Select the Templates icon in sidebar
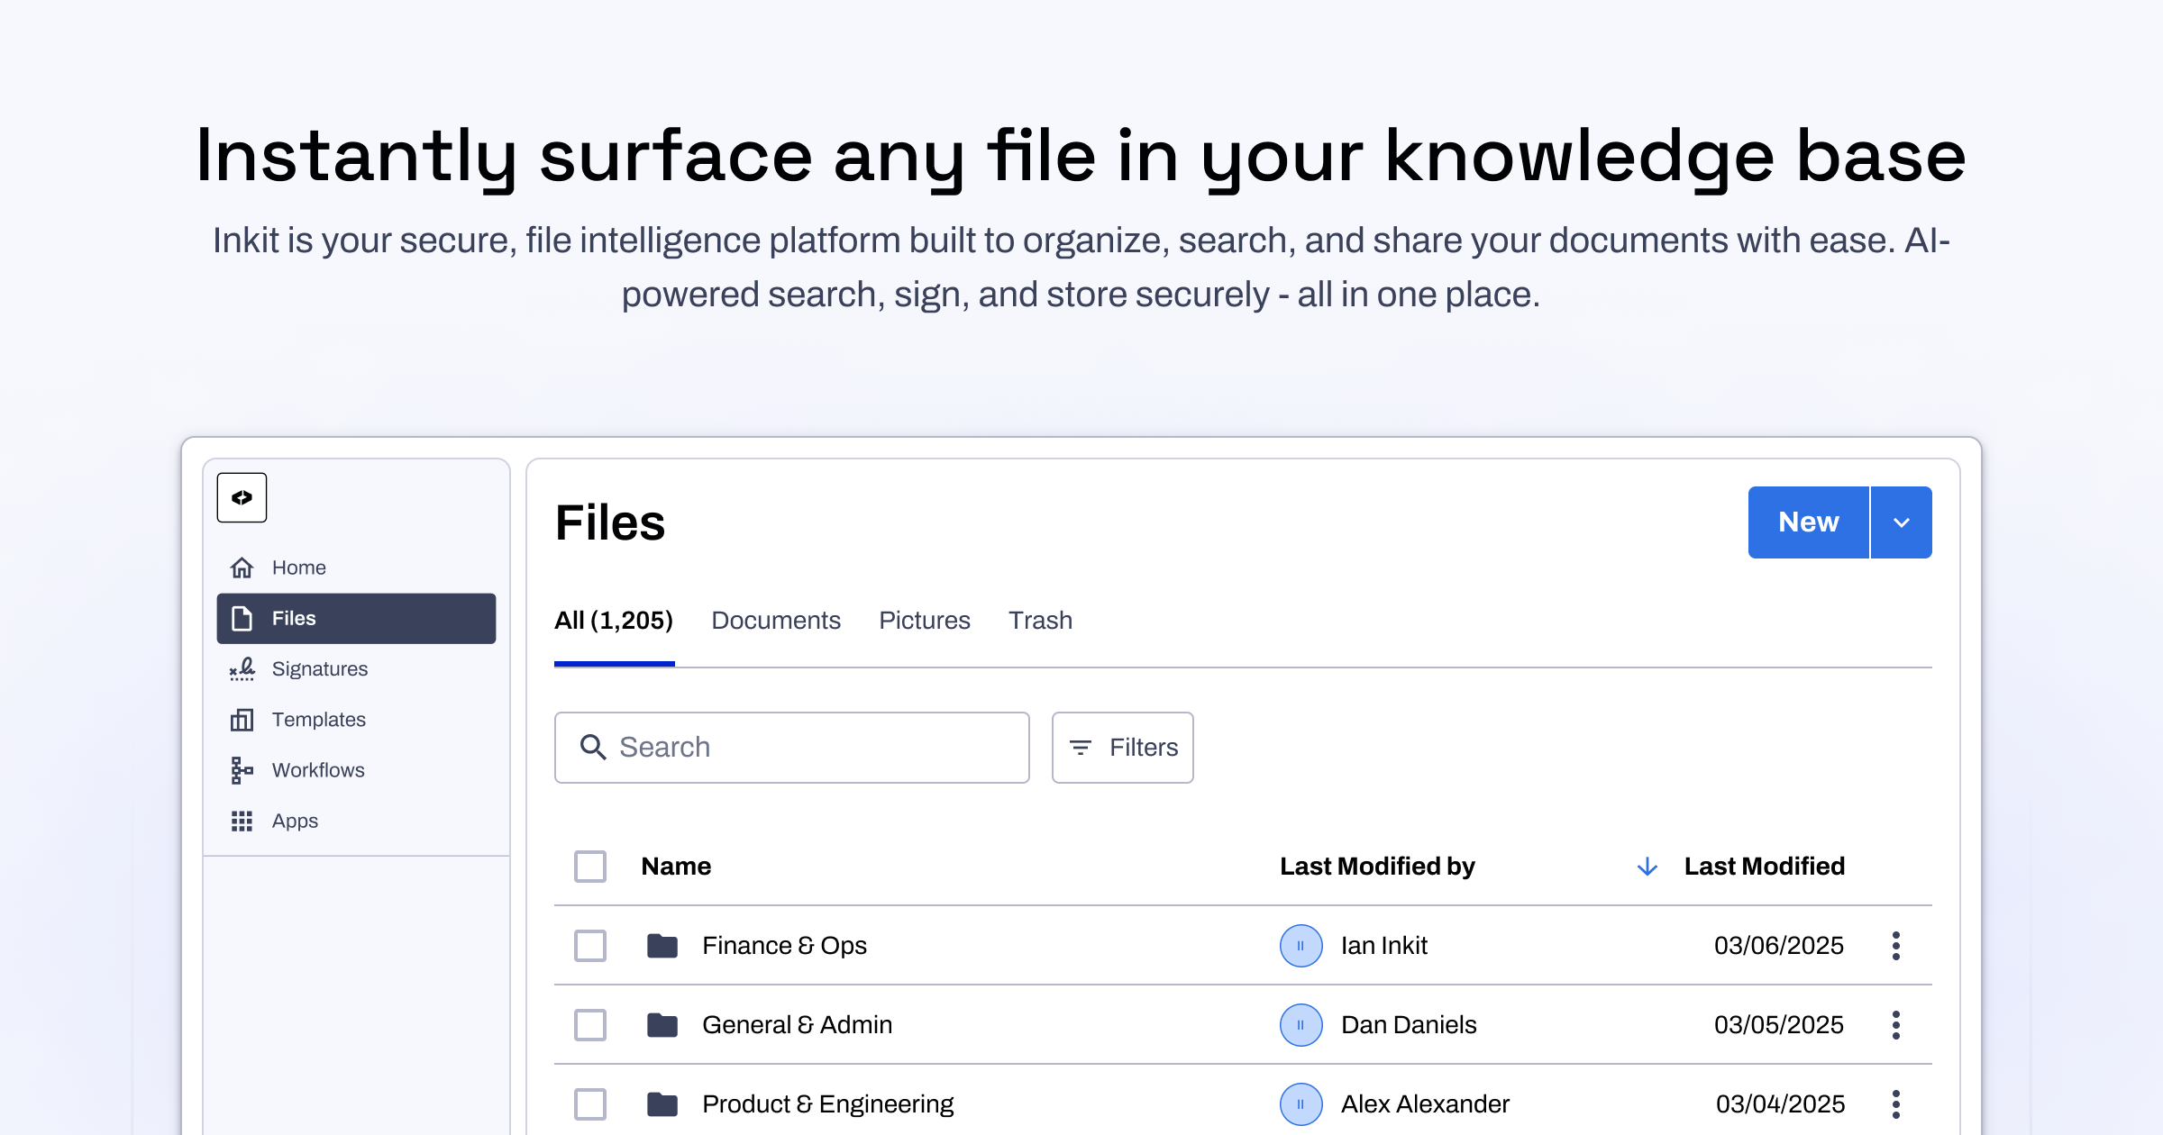The image size is (2163, 1135). coord(242,719)
